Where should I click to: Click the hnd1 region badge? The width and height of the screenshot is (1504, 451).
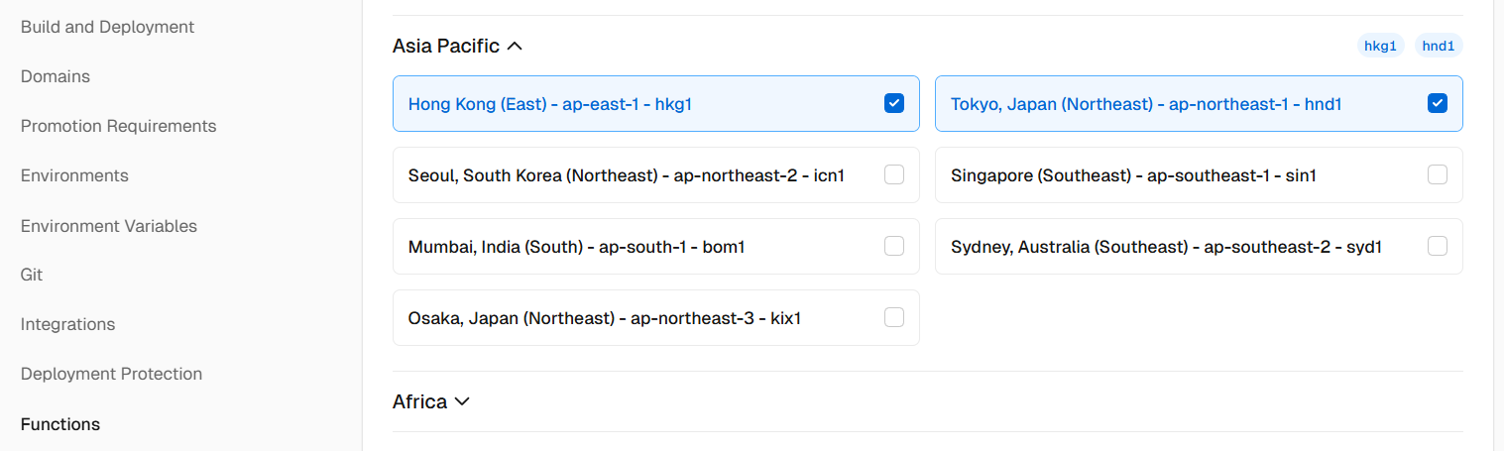(1438, 46)
